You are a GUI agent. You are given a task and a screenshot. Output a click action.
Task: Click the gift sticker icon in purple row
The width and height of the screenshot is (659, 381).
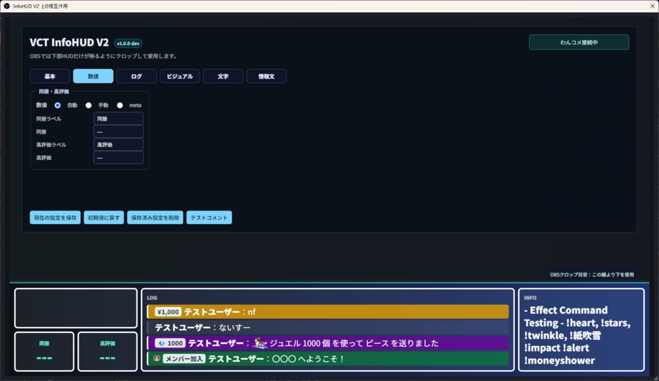260,343
